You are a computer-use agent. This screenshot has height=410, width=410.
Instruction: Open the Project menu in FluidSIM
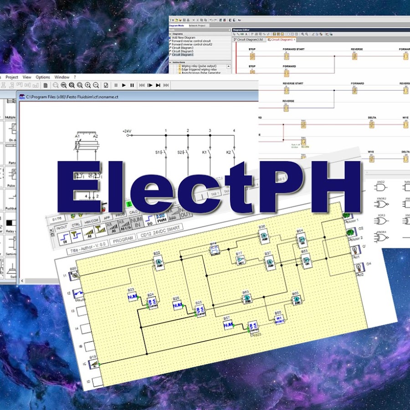pyautogui.click(x=12, y=77)
